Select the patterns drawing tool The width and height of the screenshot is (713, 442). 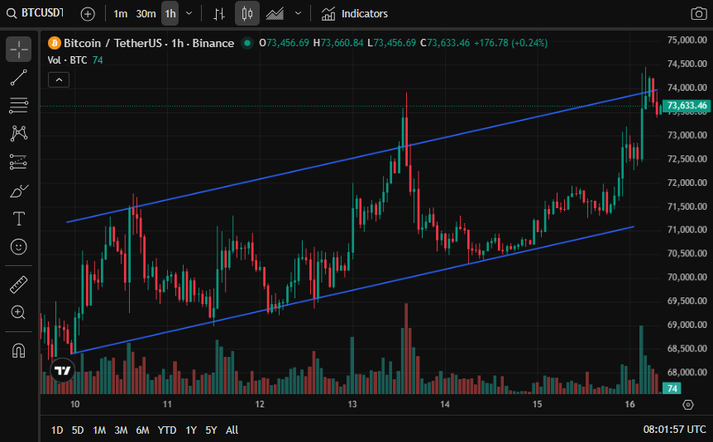pyautogui.click(x=19, y=134)
